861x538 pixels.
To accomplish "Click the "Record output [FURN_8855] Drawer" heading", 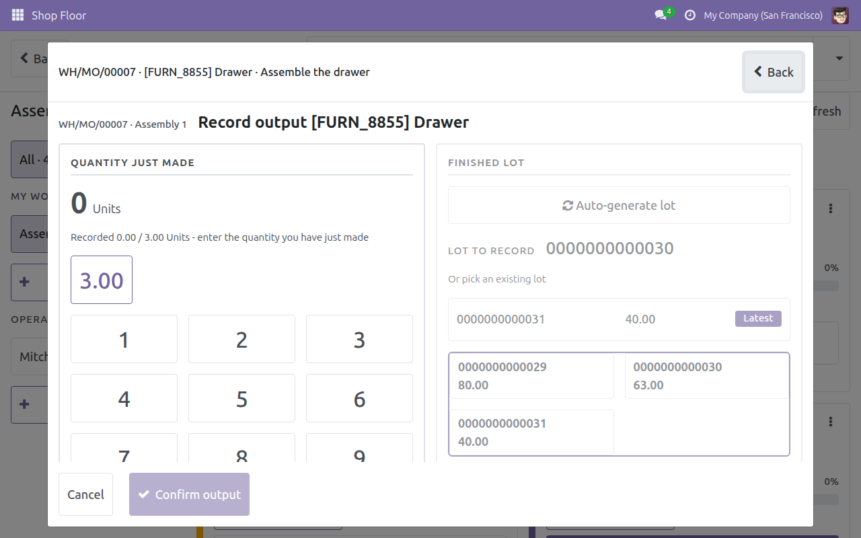I will tap(333, 122).
